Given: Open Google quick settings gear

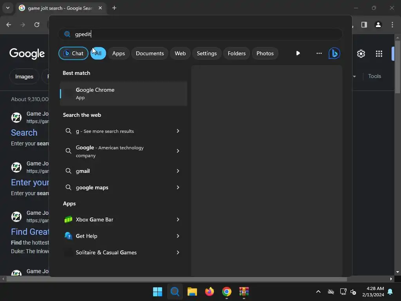Looking at the screenshot, I should click(x=361, y=54).
